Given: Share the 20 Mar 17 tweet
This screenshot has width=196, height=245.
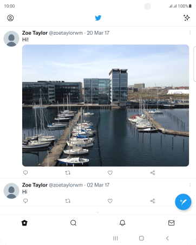Looking at the screenshot, I should point(153,173).
